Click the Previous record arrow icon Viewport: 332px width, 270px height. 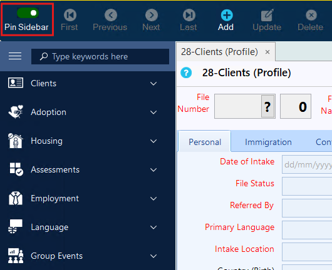pyautogui.click(x=111, y=15)
